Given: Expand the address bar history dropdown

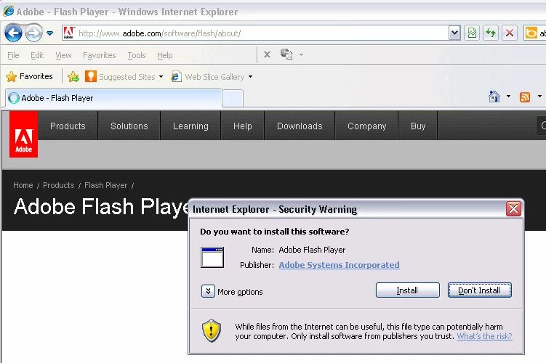Looking at the screenshot, I should pyautogui.click(x=454, y=33).
